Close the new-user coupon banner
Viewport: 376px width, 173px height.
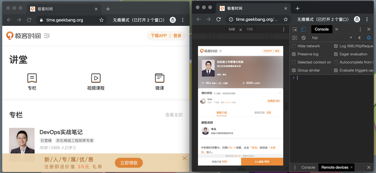[x=184, y=158]
